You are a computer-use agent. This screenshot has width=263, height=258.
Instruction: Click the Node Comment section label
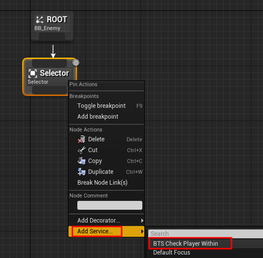click(89, 195)
